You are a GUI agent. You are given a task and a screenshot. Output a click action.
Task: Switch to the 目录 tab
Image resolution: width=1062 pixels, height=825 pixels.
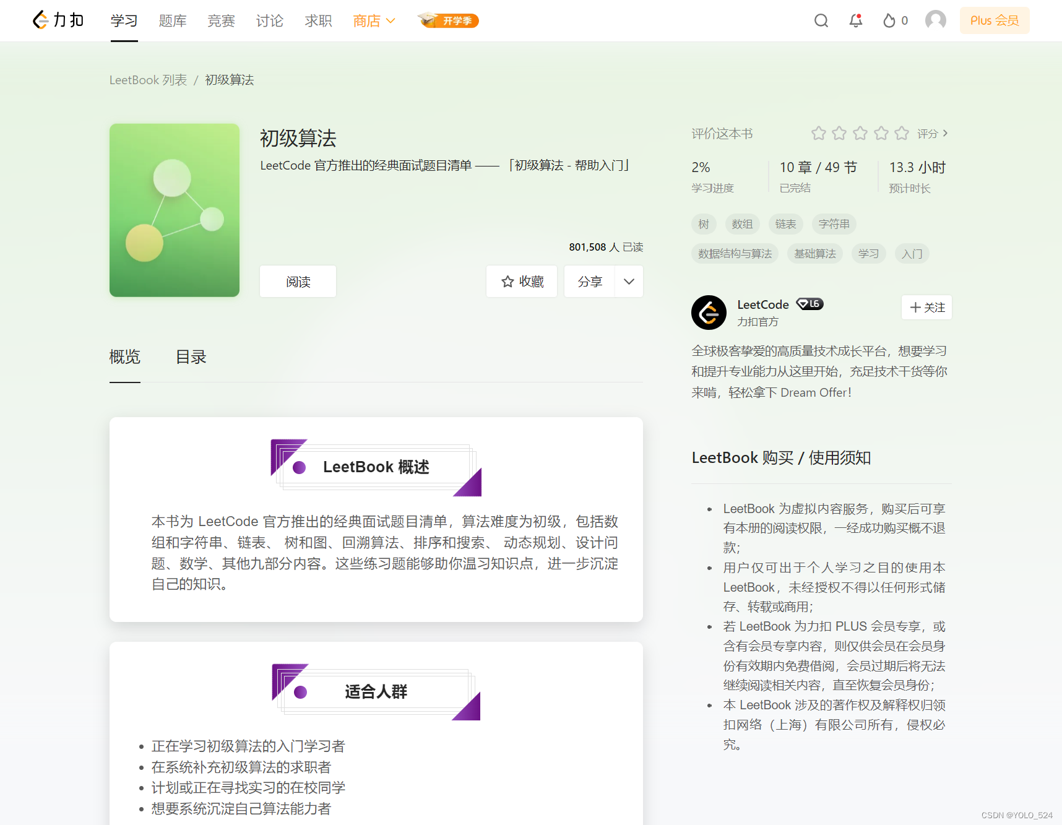click(191, 357)
